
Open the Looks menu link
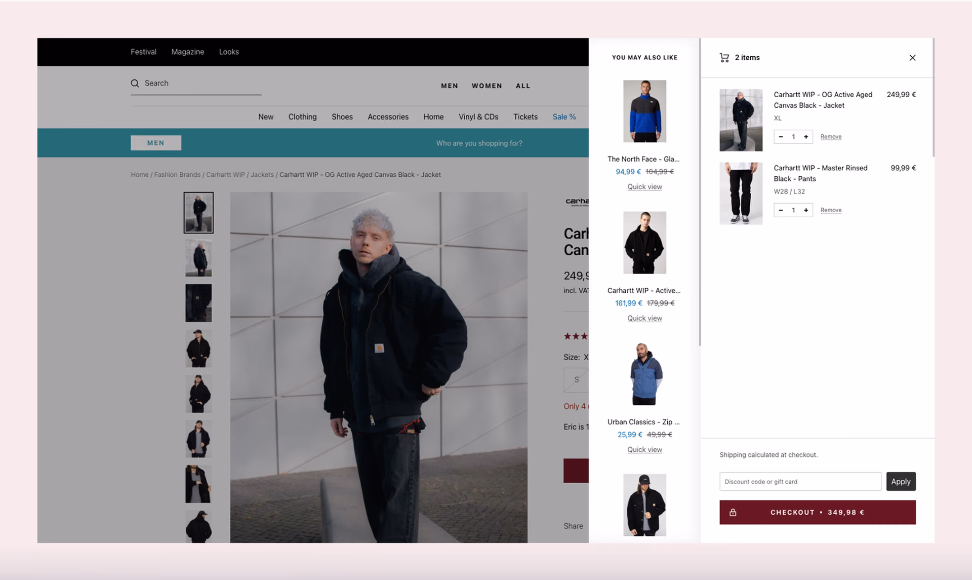pyautogui.click(x=229, y=52)
